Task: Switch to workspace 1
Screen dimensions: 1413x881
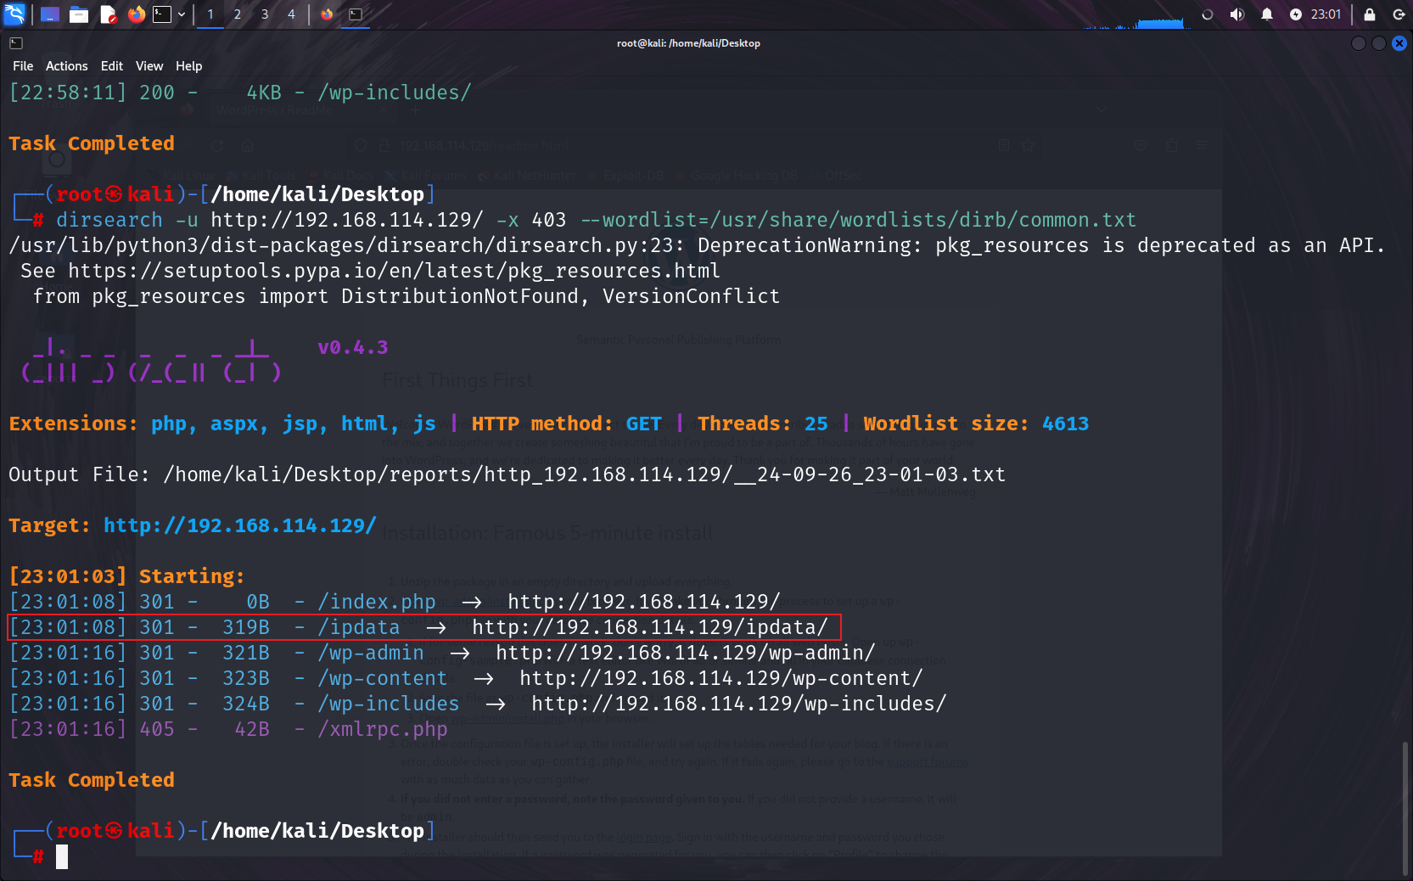Action: point(210,14)
